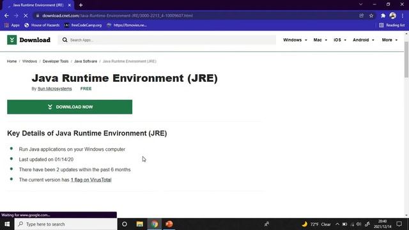Stop loading the page with X button
409x230 pixels.
(26, 15)
